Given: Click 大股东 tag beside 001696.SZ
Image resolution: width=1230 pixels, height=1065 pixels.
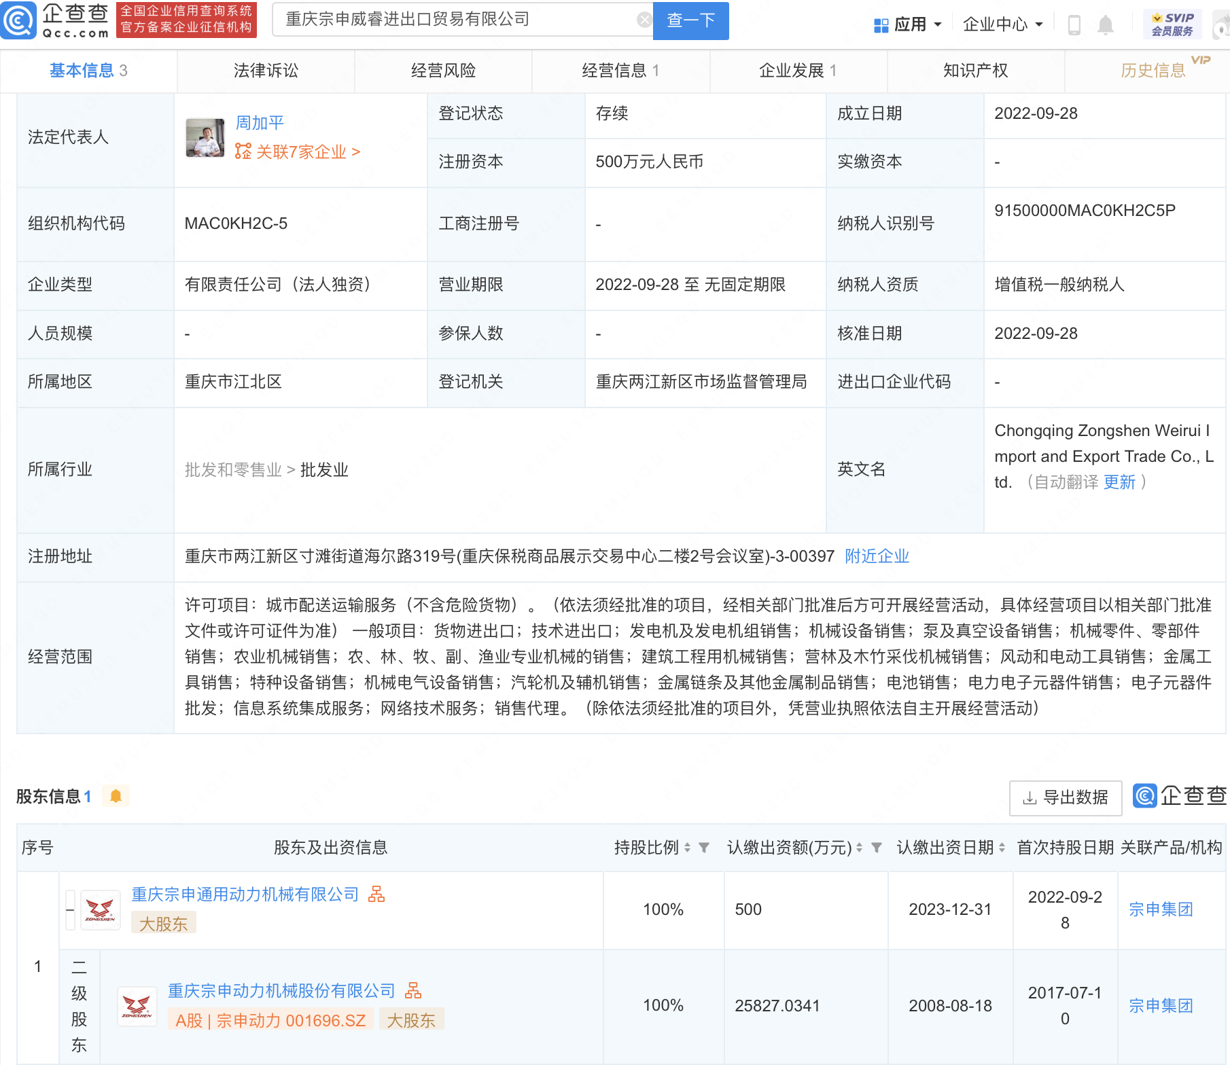Looking at the screenshot, I should (x=411, y=1020).
